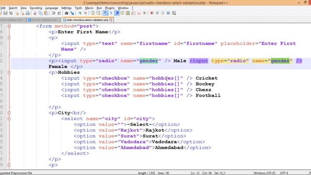Open the Edit menu
311x175 pixels.
[x=3, y=8]
